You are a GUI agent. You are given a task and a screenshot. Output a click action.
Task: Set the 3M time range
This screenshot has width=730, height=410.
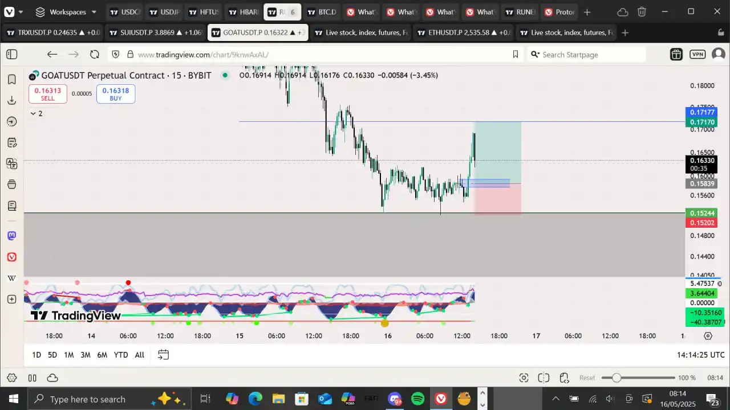(x=86, y=355)
